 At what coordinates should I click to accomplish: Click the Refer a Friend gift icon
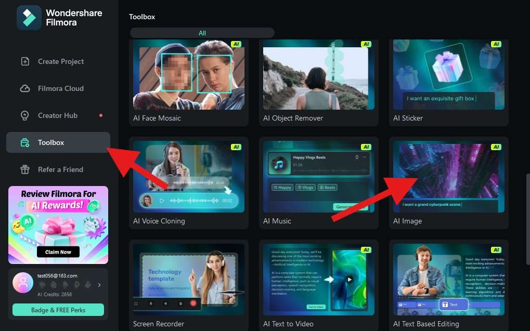[x=25, y=169]
